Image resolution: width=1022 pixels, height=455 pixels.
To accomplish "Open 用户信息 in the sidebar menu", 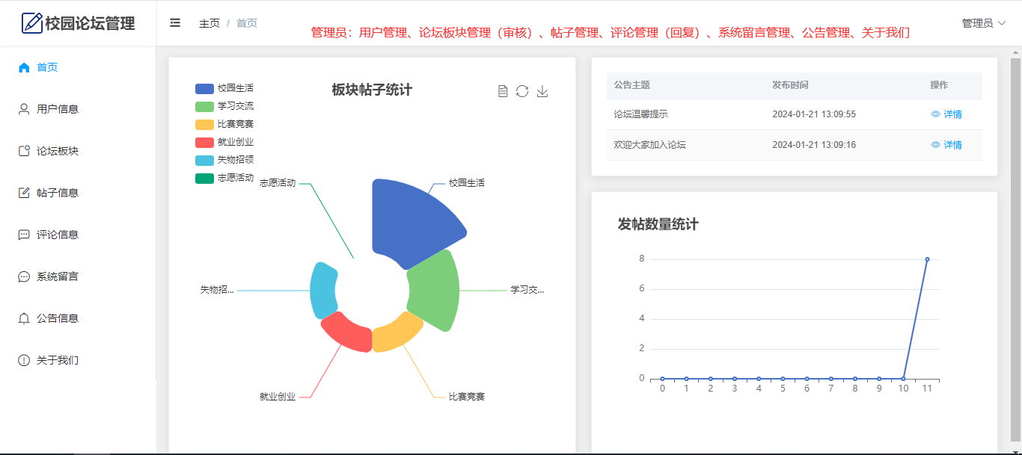I will [x=78, y=109].
